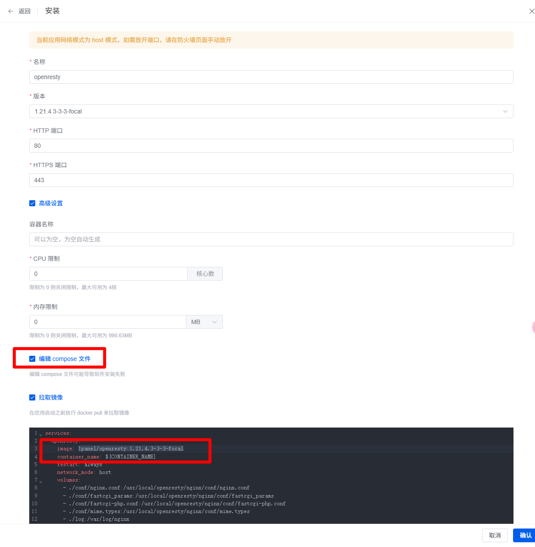Click the network_mode line in code editor
This screenshot has height=547, width=535.
pyautogui.click(x=84, y=472)
